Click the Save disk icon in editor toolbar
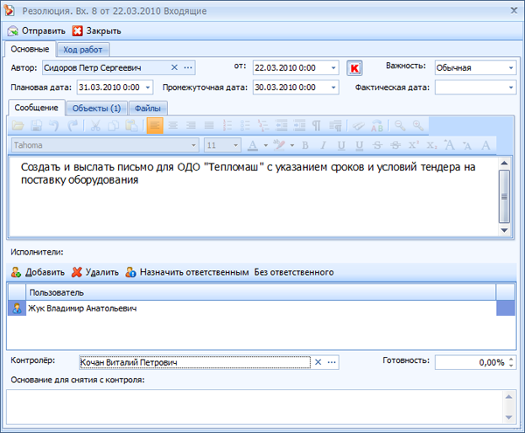The height and width of the screenshot is (433, 525). click(36, 125)
